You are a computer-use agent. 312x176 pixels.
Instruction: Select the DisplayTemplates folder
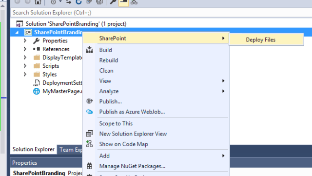tap(58, 58)
